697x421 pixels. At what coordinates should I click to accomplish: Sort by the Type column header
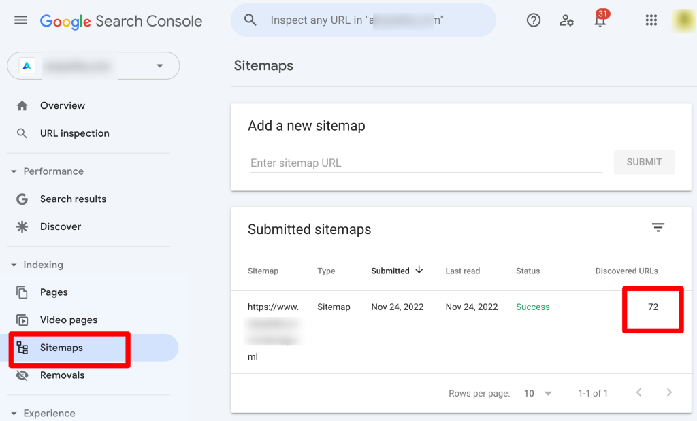(326, 271)
